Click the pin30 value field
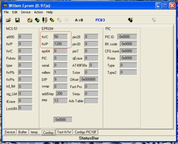 pos(91,44)
